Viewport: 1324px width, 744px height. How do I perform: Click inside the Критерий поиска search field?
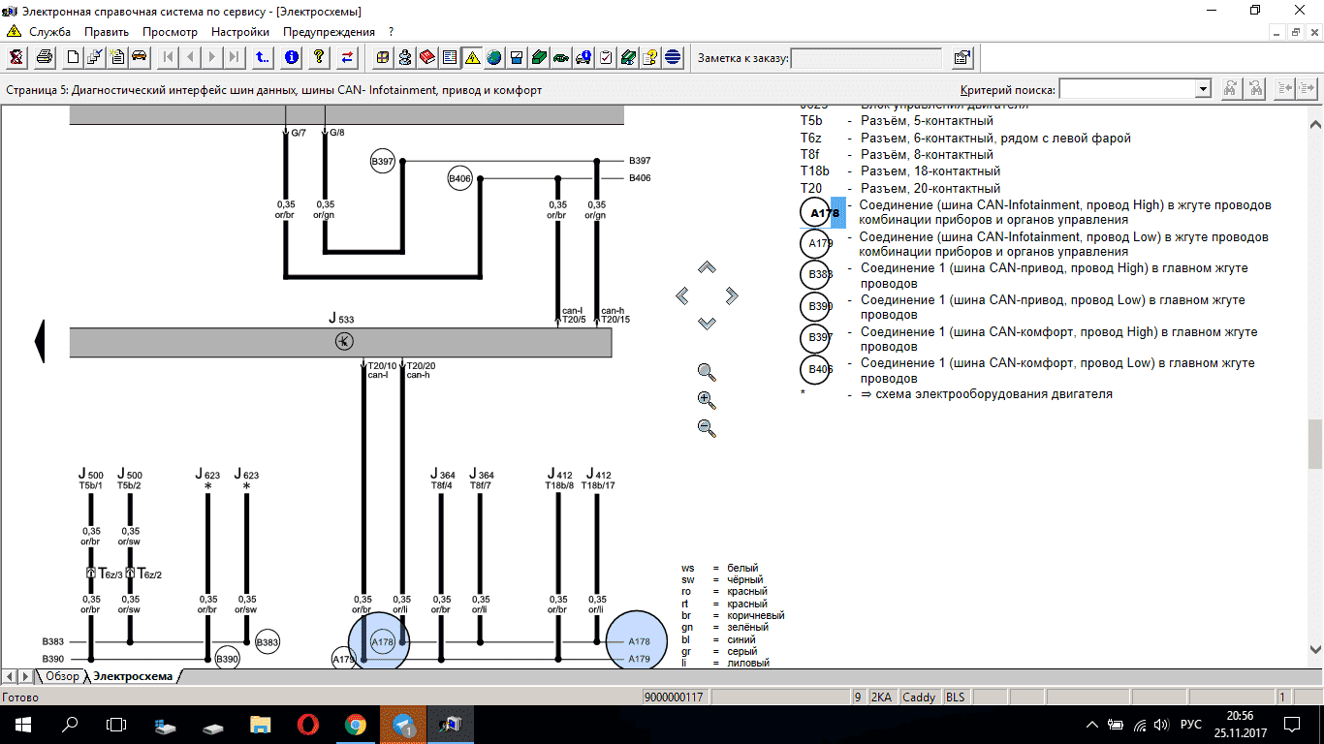click(1127, 89)
